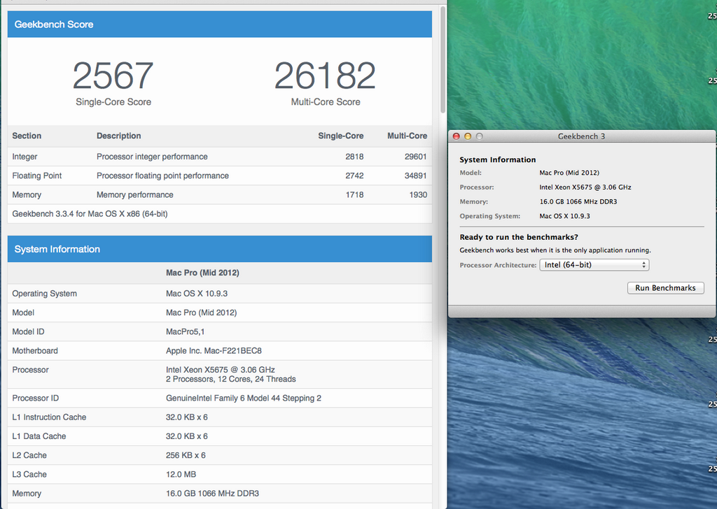This screenshot has height=509, width=717.
Task: Click Memory performance description
Action: (x=135, y=195)
